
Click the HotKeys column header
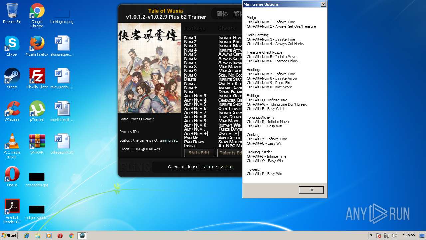(195, 28)
